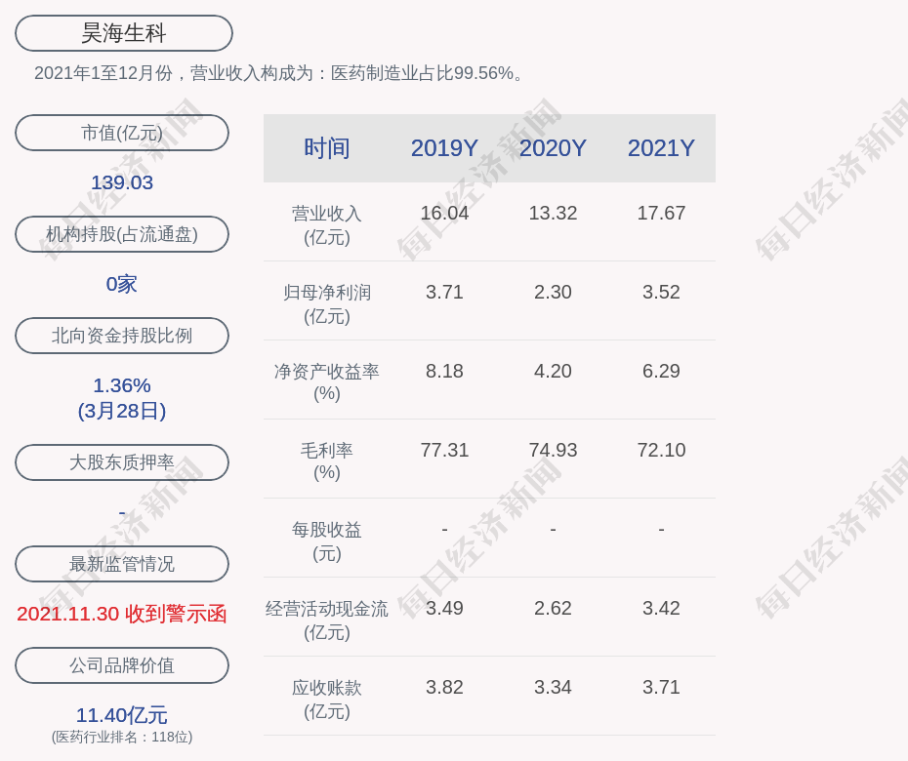908x761 pixels.
Task: Select 2021 gross margin 72.10
Action: [x=661, y=450]
